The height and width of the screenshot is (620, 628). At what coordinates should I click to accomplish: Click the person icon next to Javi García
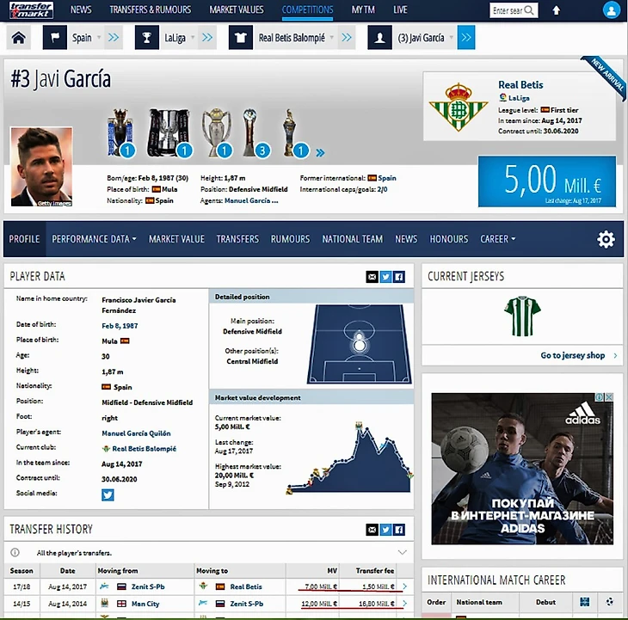point(379,38)
